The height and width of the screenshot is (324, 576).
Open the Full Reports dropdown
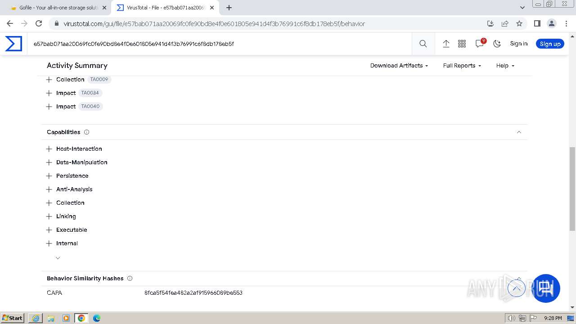[x=462, y=66]
